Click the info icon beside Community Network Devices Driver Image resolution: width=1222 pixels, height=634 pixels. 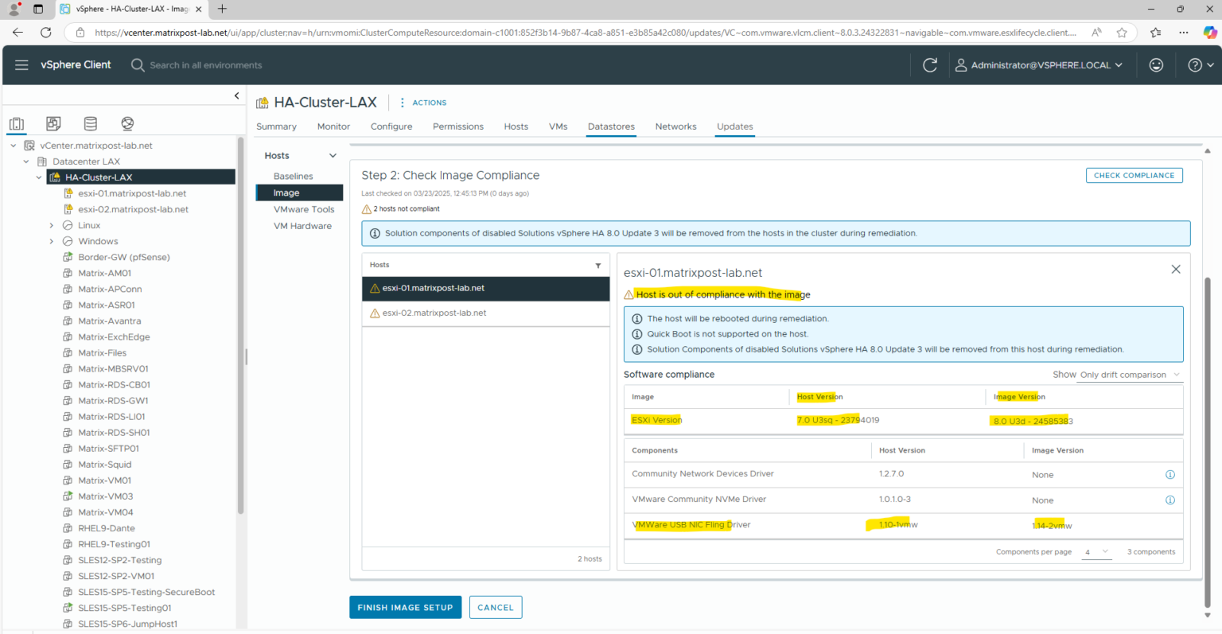(1170, 474)
